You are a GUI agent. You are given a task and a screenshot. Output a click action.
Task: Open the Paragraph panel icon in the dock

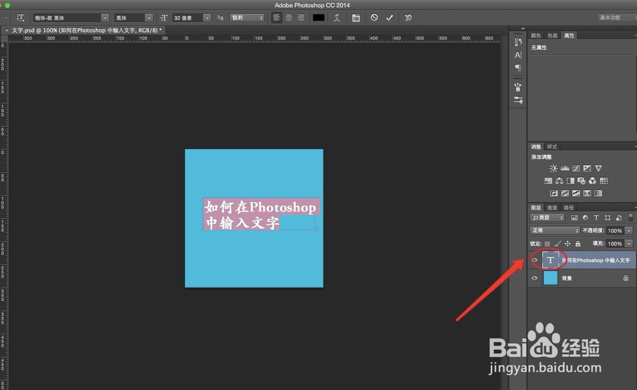517,68
